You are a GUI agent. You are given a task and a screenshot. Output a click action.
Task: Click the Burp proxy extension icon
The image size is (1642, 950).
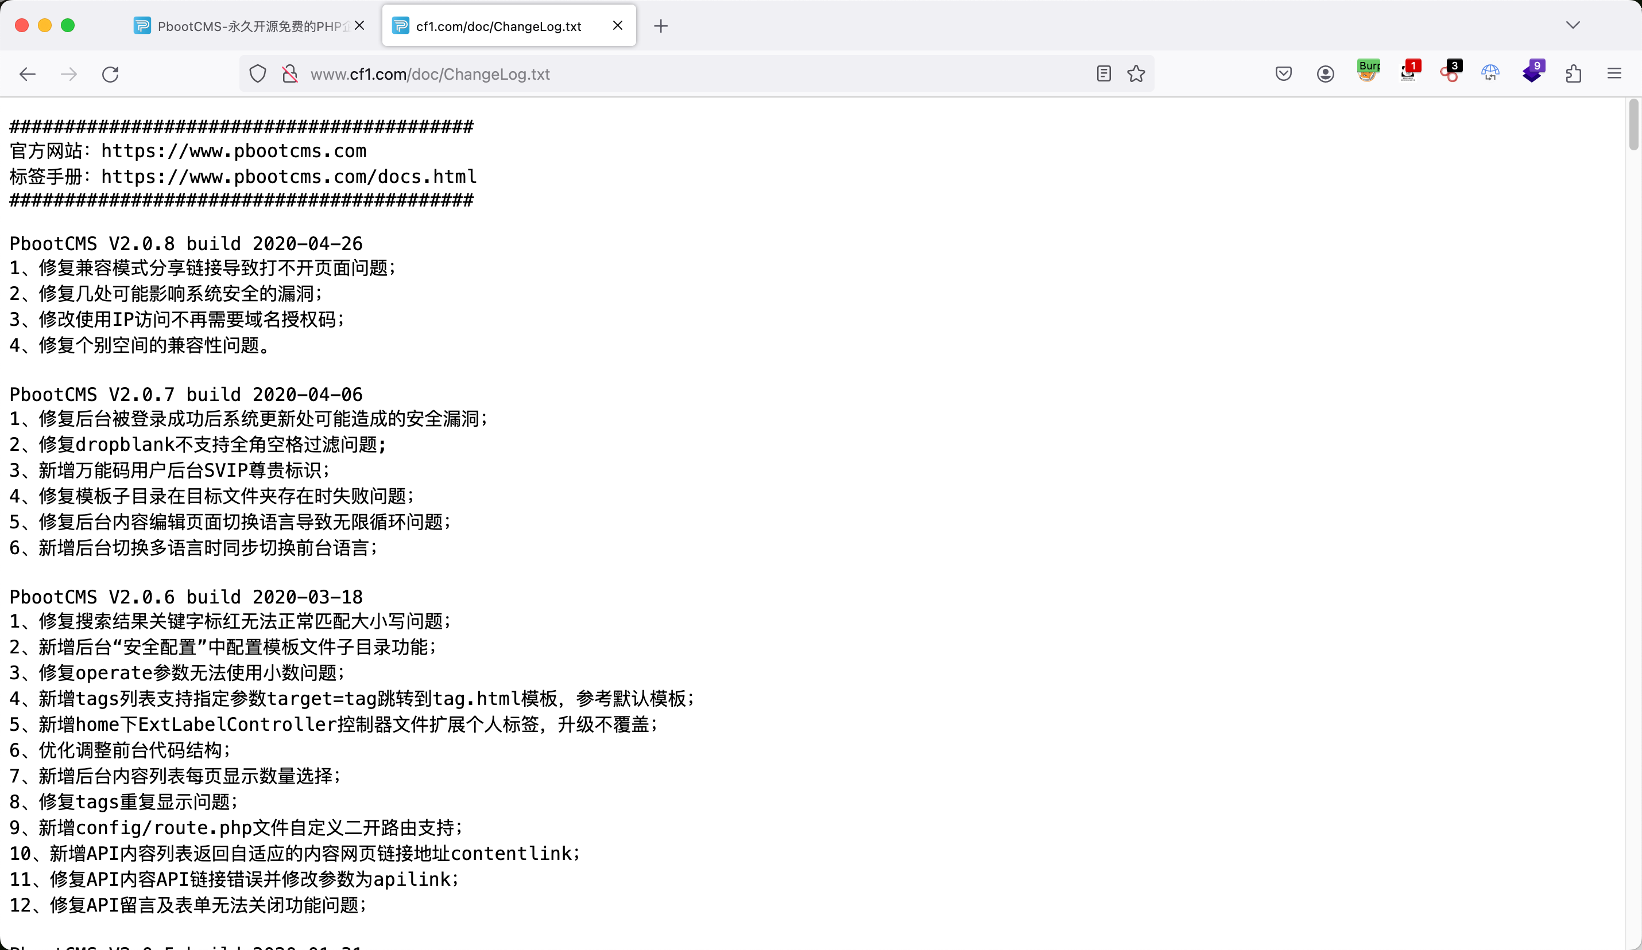pyautogui.click(x=1368, y=72)
